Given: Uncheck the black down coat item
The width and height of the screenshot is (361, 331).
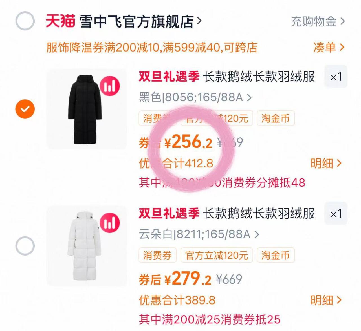Looking at the screenshot, I should click(25, 109).
